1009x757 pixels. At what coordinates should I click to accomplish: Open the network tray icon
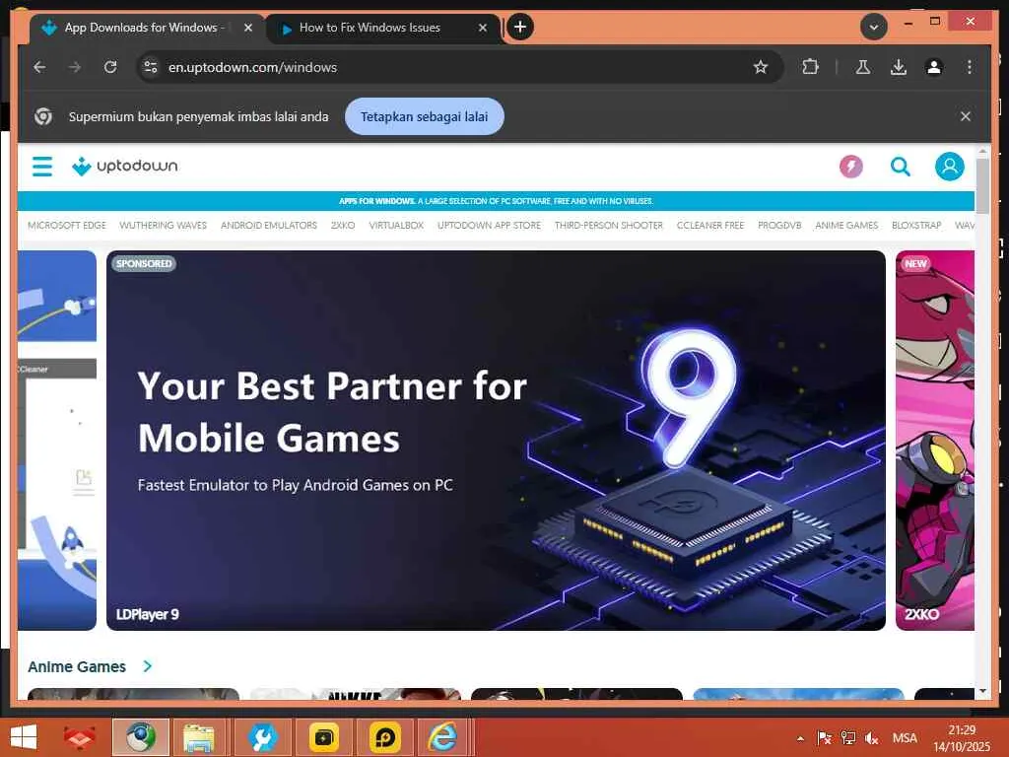click(x=848, y=738)
